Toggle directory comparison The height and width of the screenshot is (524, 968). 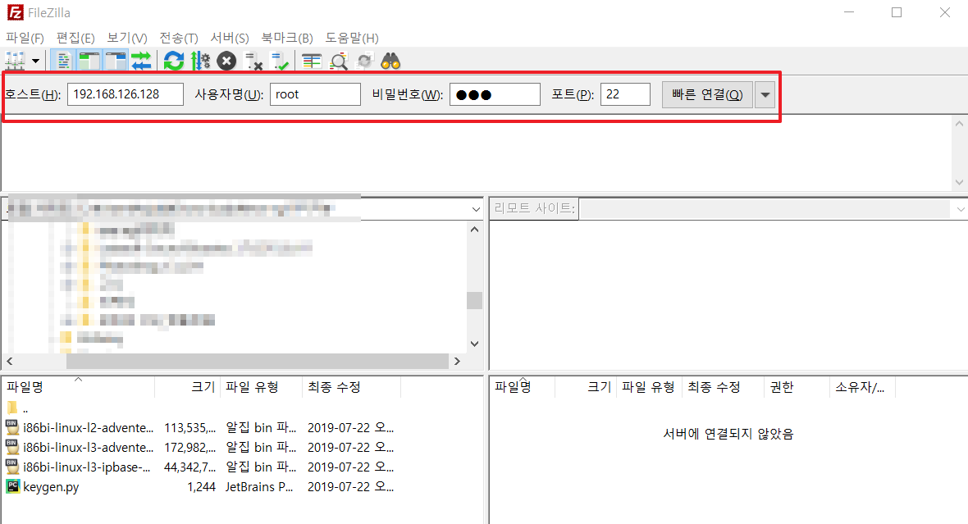coord(338,62)
